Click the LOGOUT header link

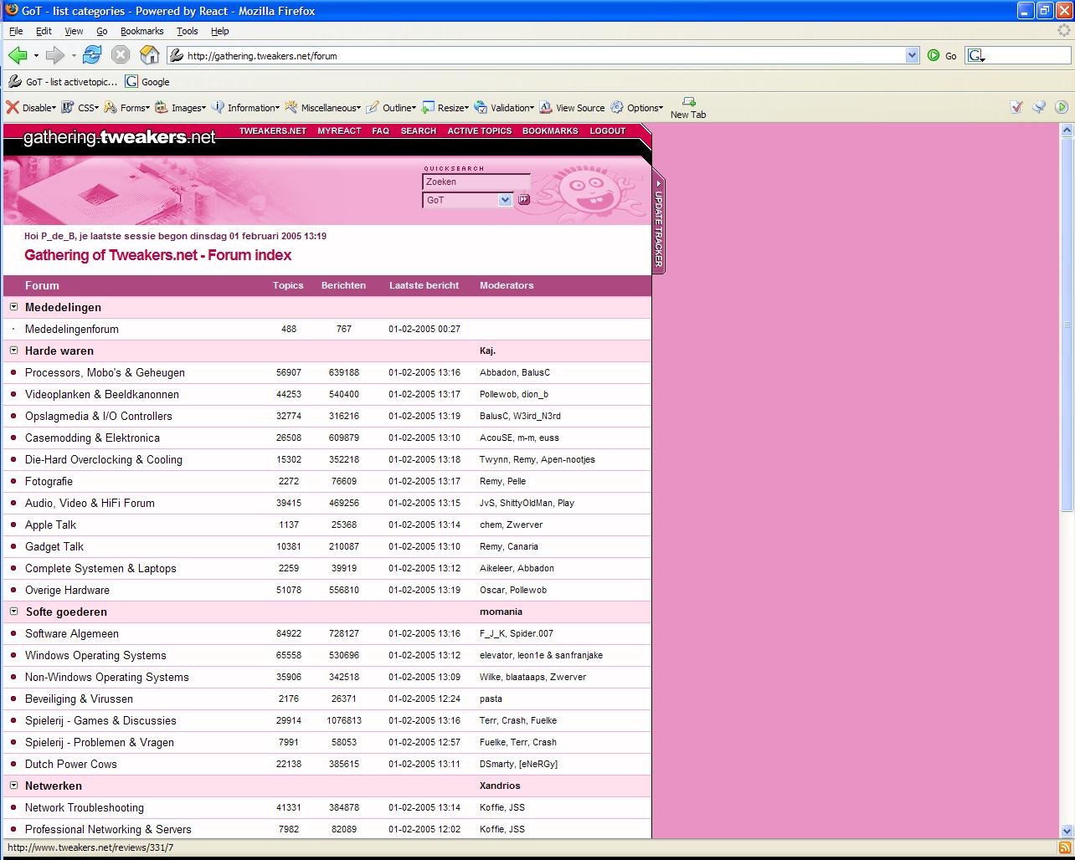608,131
